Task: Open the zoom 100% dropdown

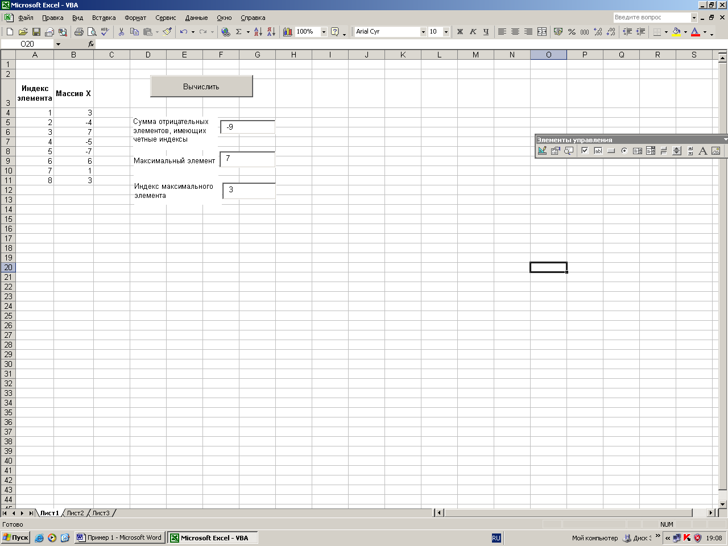Action: click(x=324, y=32)
